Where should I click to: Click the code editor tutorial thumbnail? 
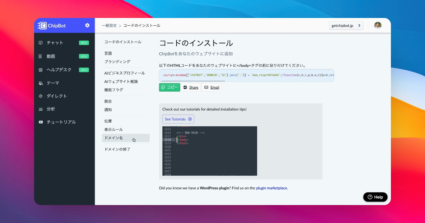210,151
